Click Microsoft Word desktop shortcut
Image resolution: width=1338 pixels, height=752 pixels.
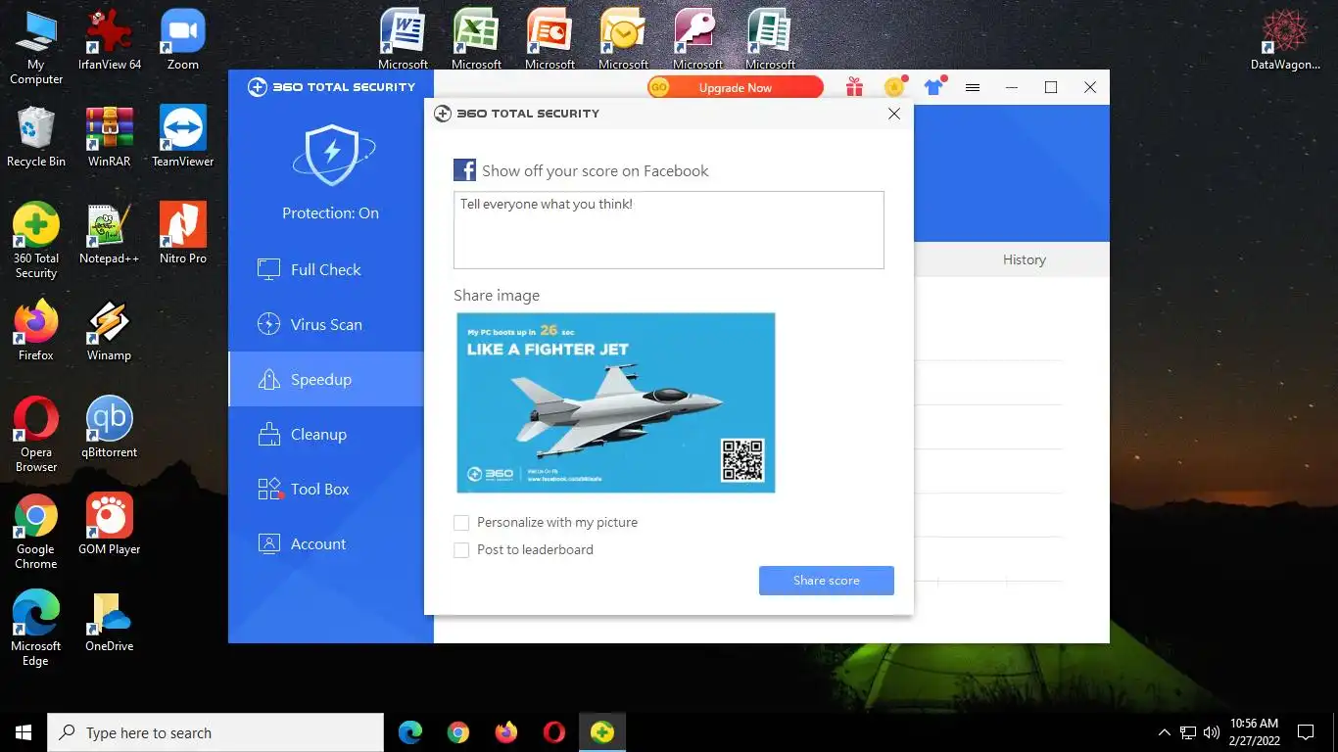click(403, 40)
